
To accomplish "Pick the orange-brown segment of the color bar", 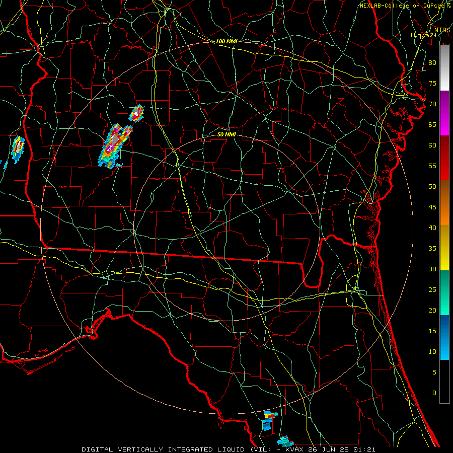I will (x=444, y=202).
